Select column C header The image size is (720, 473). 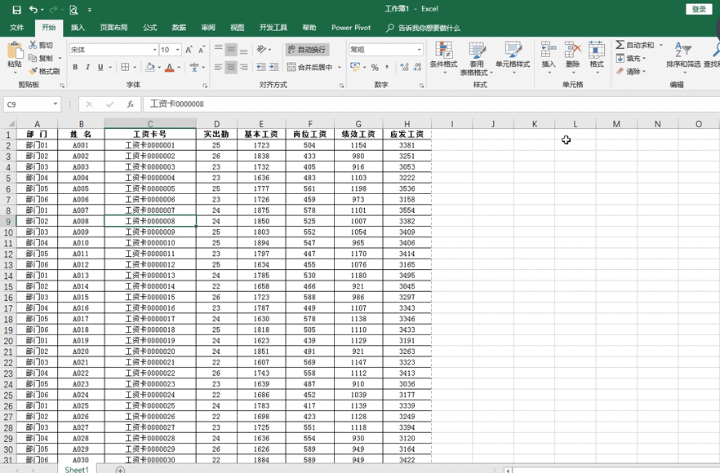150,123
